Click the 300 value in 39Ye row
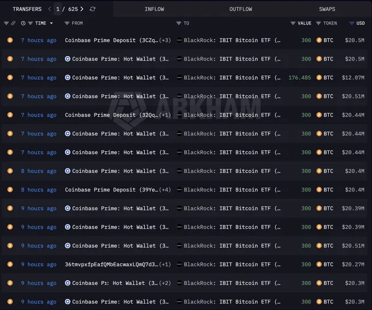Screen dimensions: 372x310 click(306, 189)
